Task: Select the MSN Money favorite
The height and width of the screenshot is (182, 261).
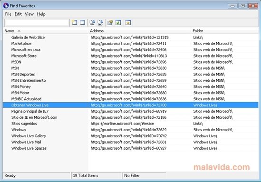Action: [x=21, y=86]
